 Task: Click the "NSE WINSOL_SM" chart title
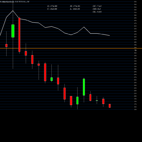pyautogui.click(x=22, y=2)
